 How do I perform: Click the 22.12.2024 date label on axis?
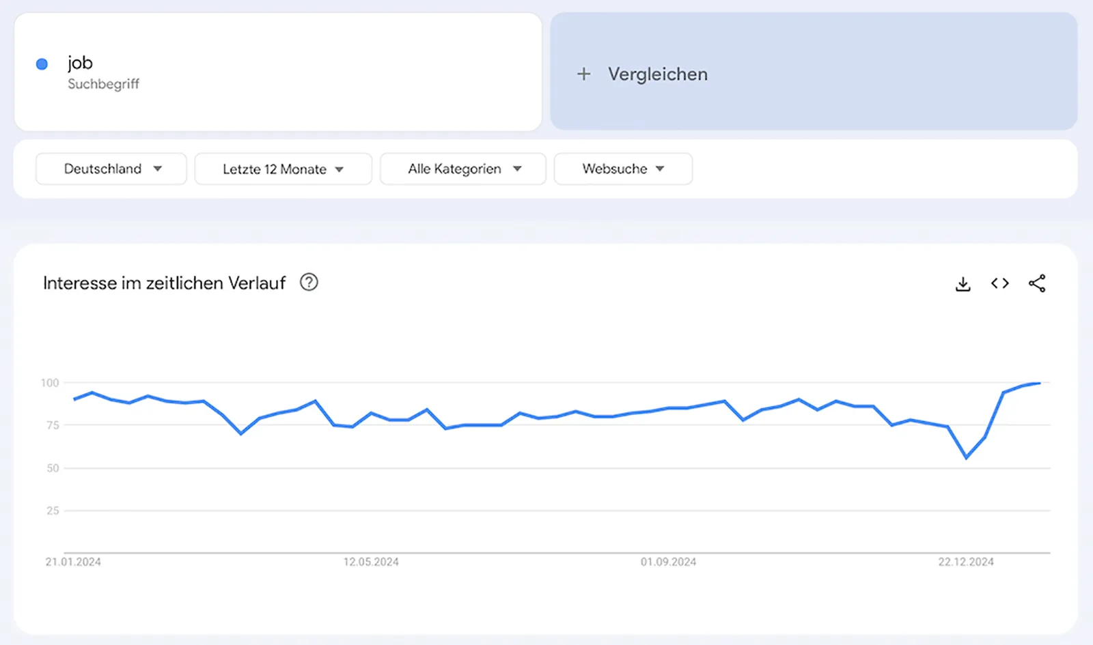(966, 562)
